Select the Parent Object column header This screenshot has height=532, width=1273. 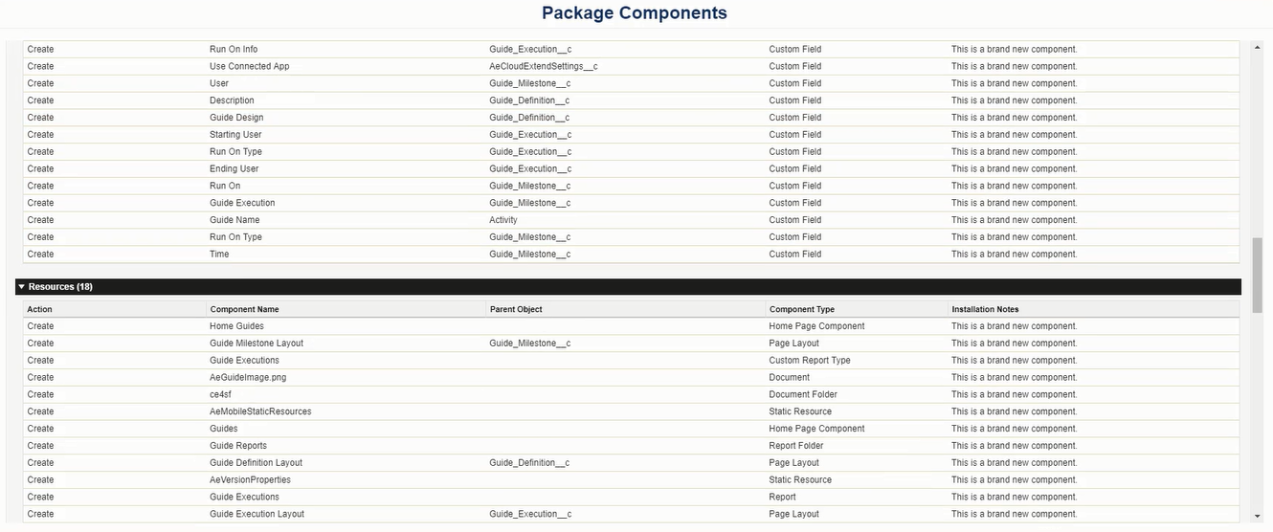[516, 309]
